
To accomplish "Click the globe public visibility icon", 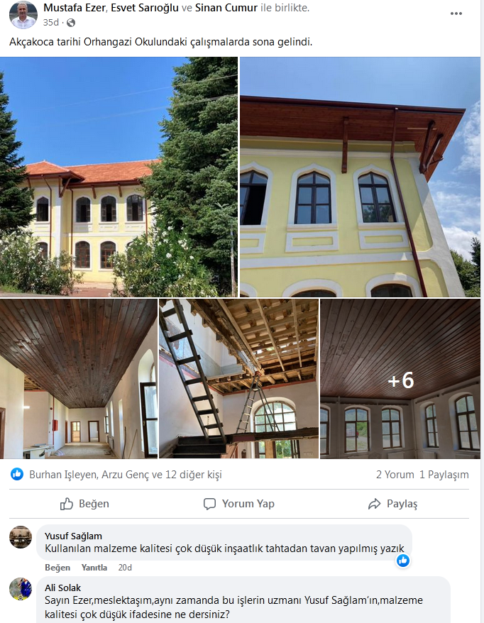I will click(x=71, y=23).
